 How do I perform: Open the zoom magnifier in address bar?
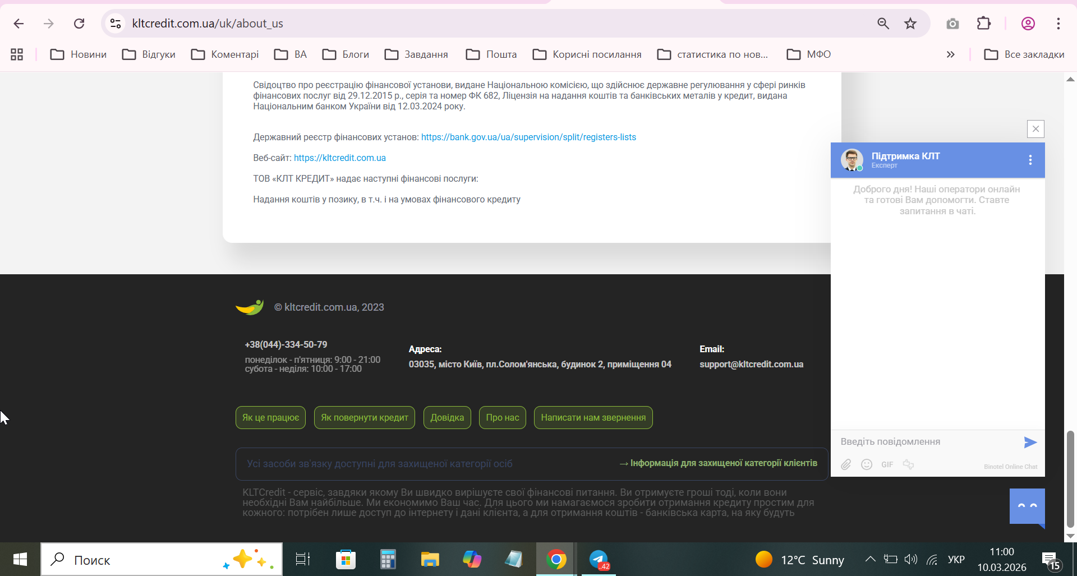tap(883, 24)
